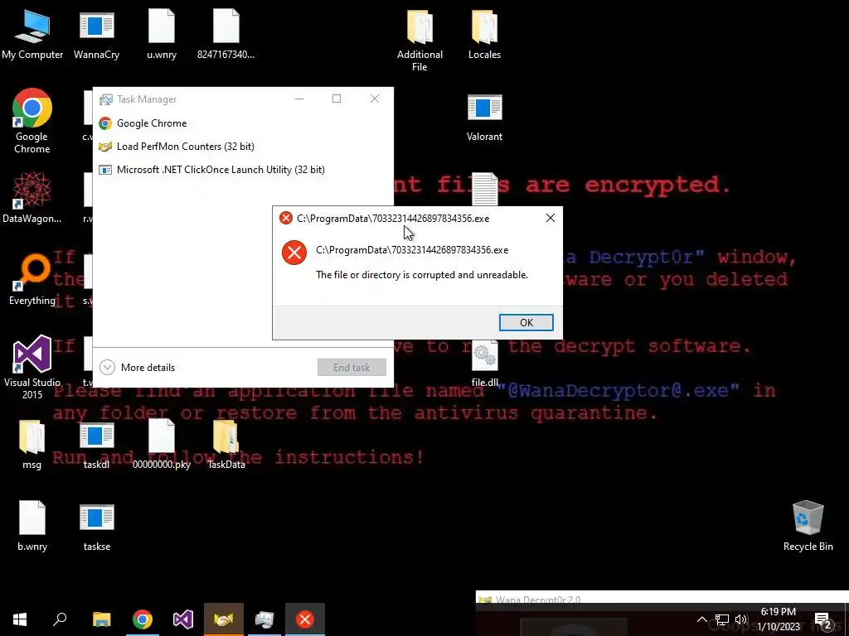
Task: Minimize the Task Manager window
Action: pyautogui.click(x=298, y=99)
